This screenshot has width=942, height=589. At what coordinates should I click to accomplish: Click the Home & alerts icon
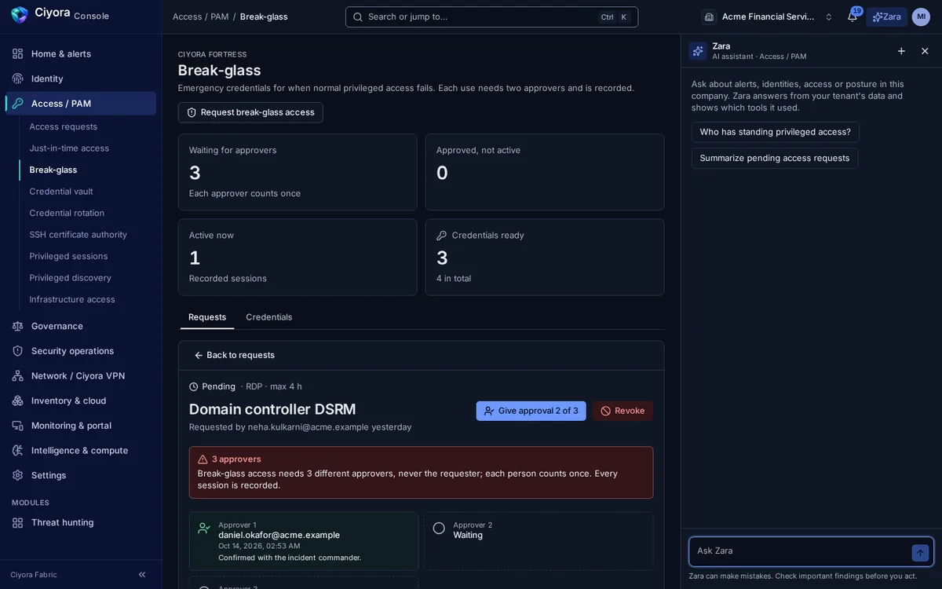click(x=17, y=53)
